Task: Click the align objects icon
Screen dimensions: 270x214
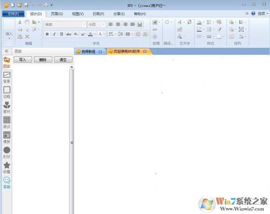Action: pyautogui.click(x=241, y=22)
